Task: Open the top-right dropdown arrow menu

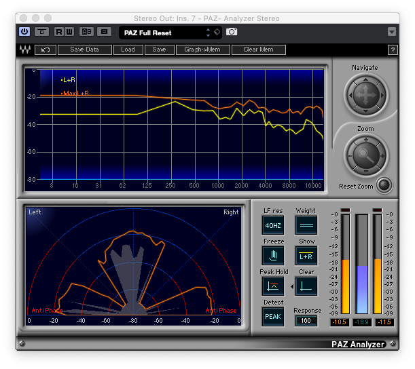Action: coord(392,32)
